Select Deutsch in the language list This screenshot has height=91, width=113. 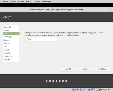(11, 43)
